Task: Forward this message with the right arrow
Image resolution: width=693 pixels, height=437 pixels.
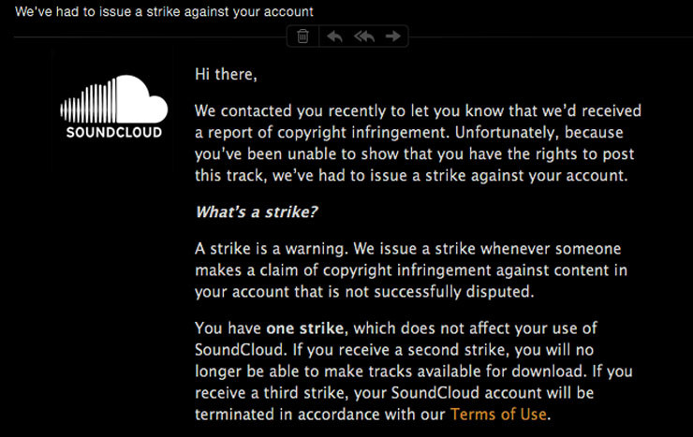Action: tap(393, 36)
